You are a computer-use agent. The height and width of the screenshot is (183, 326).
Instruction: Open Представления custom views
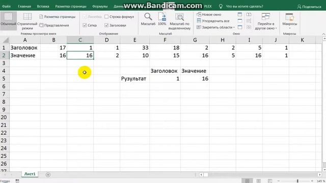(x=54, y=25)
